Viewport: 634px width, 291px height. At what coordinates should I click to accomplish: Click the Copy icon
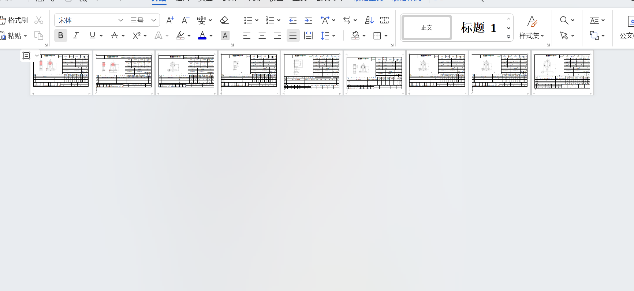click(39, 35)
